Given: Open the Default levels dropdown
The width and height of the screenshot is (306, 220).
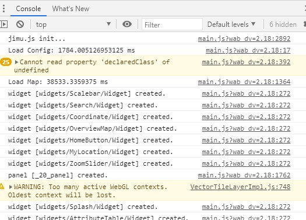Looking at the screenshot, I should (x=231, y=25).
